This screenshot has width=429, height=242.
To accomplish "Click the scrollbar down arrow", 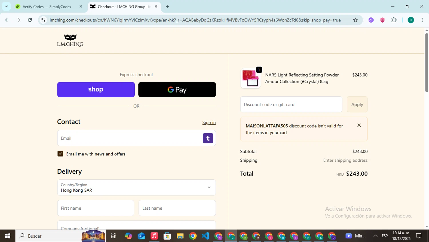I will coord(426,227).
